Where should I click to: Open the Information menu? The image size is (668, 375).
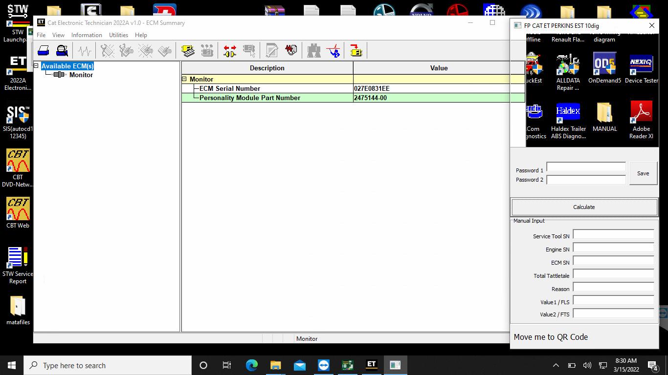(x=87, y=35)
